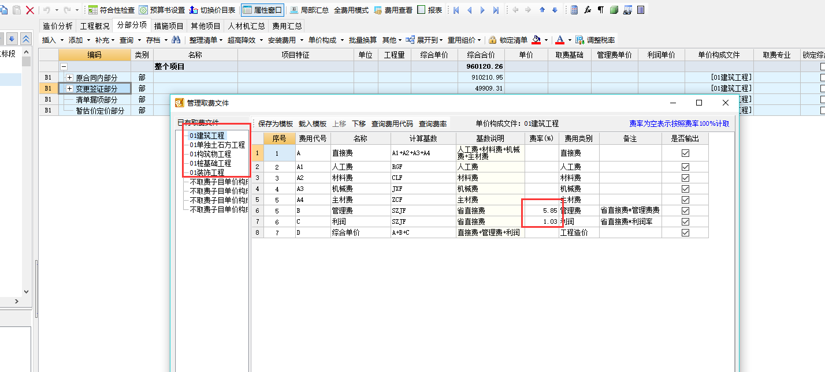This screenshot has height=372, width=825.
Task: Click 查询费率 query rate button
Action: coord(433,123)
